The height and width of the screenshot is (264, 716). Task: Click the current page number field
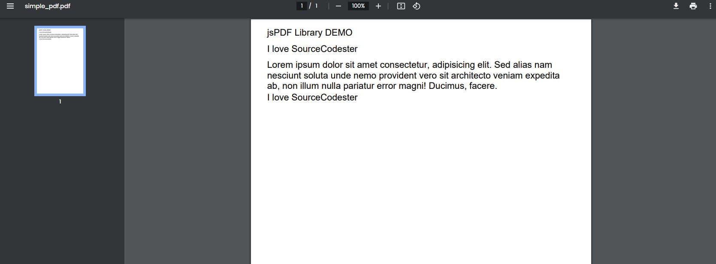click(x=302, y=6)
